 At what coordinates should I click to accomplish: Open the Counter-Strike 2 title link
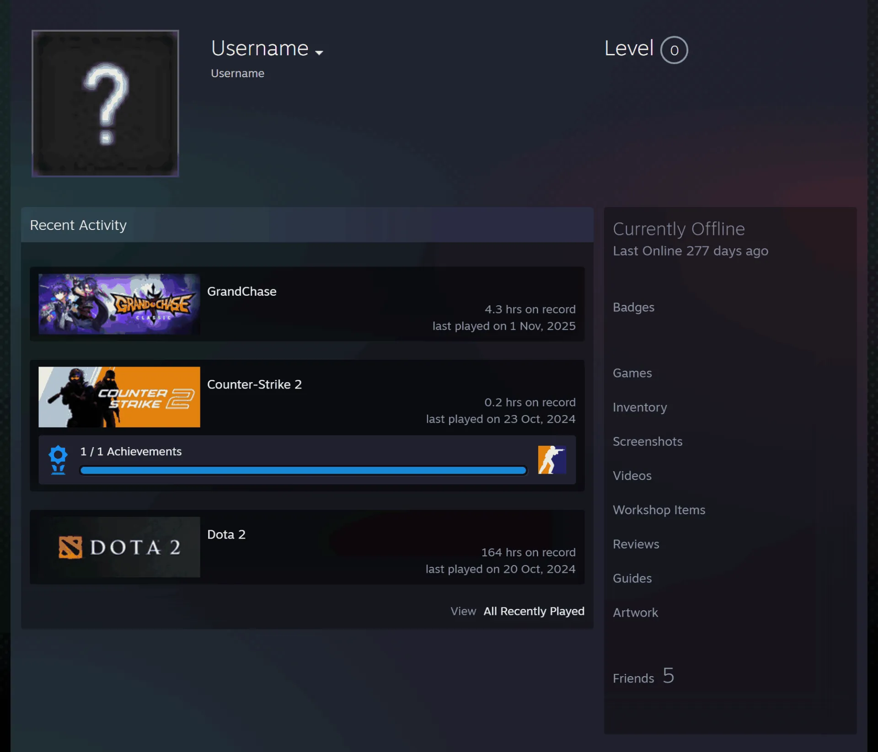(x=254, y=384)
